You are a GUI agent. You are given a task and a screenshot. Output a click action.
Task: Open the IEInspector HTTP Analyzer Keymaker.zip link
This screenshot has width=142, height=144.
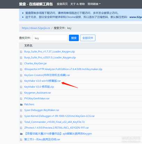point(63,69)
